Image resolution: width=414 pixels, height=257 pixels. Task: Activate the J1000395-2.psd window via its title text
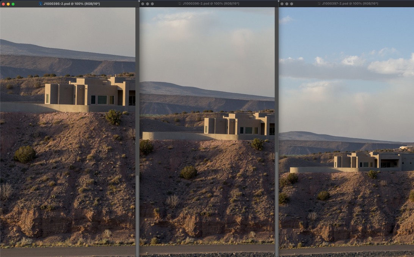[x=72, y=3]
